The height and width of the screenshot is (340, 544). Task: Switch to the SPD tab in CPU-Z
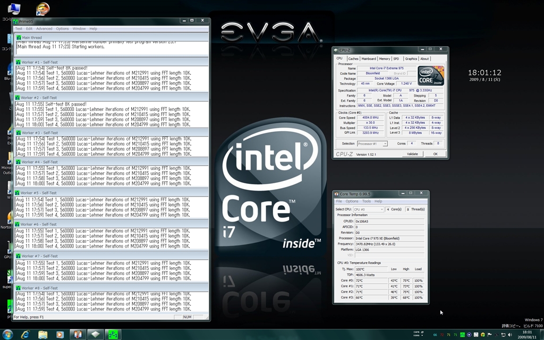396,58
